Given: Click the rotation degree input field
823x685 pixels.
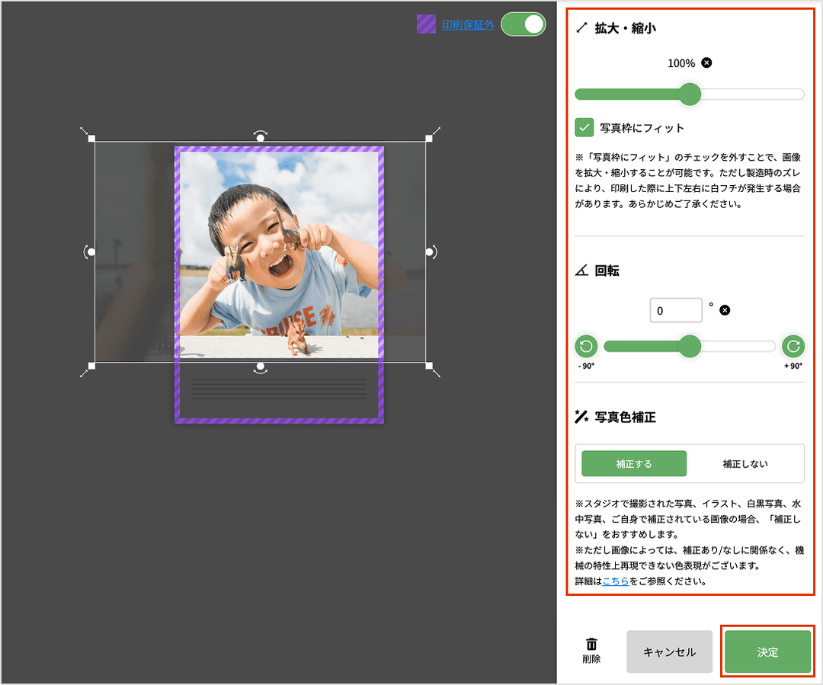Looking at the screenshot, I should [x=675, y=309].
